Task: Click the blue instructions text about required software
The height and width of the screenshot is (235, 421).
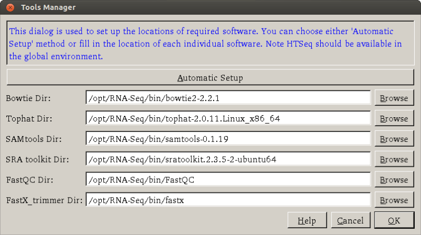Action: (x=205, y=44)
